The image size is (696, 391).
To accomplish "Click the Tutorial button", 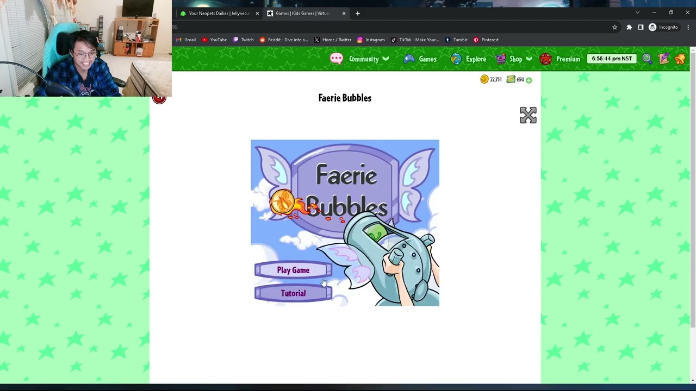I will click(293, 293).
